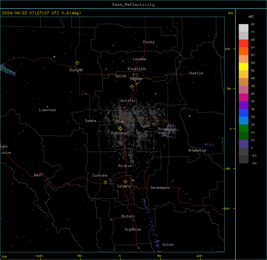267x260 pixels.
Task: Click the Stettler label
Action: tap(196, 73)
